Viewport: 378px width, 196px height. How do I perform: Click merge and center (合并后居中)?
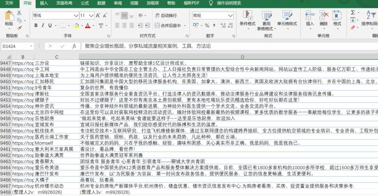pos(168,25)
